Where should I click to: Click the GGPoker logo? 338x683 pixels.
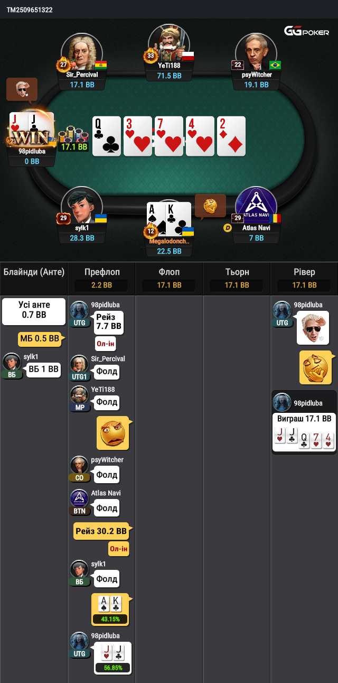[306, 32]
